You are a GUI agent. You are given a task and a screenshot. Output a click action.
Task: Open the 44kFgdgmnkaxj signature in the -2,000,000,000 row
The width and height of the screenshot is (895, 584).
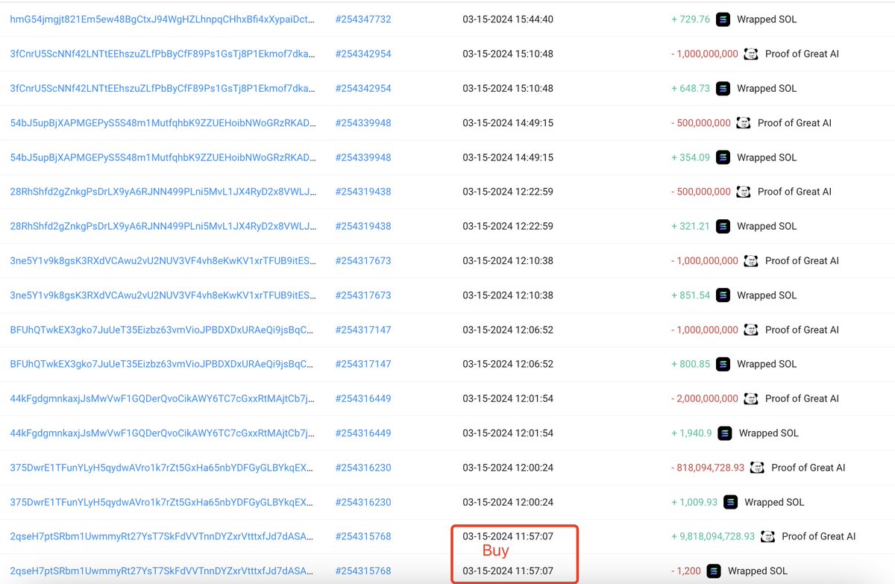pos(162,398)
